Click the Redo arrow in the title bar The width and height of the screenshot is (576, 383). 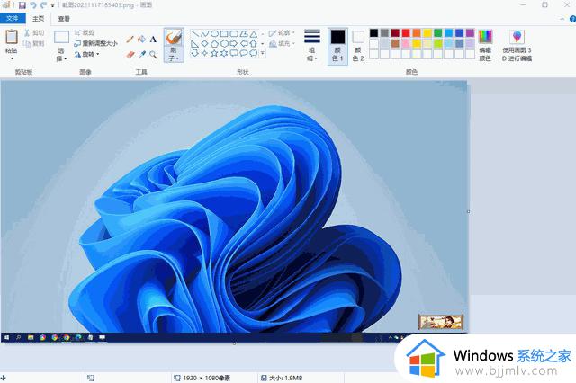click(44, 5)
